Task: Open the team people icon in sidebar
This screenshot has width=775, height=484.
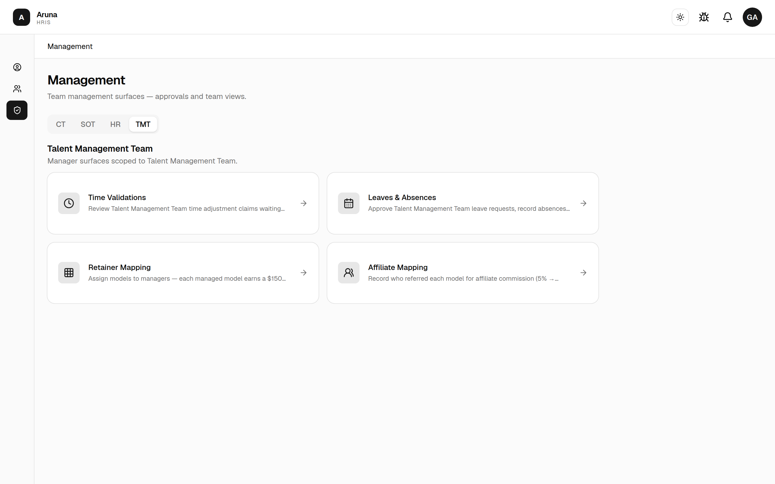Action: [x=17, y=89]
